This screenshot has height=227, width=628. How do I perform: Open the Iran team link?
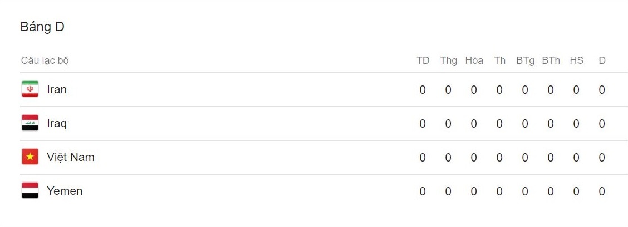pyautogui.click(x=57, y=89)
